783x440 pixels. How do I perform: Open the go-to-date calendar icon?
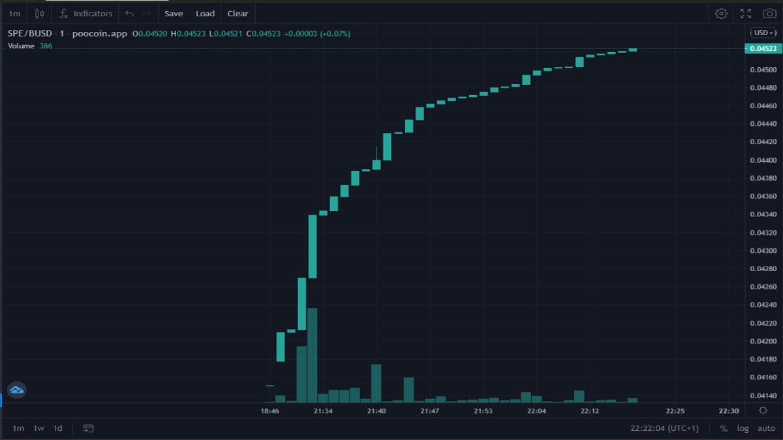pyautogui.click(x=88, y=428)
